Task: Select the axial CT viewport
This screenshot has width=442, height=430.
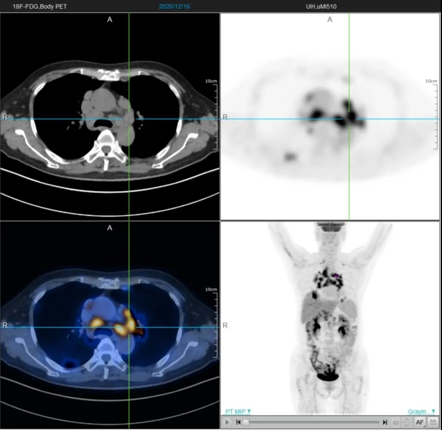Action: click(110, 116)
